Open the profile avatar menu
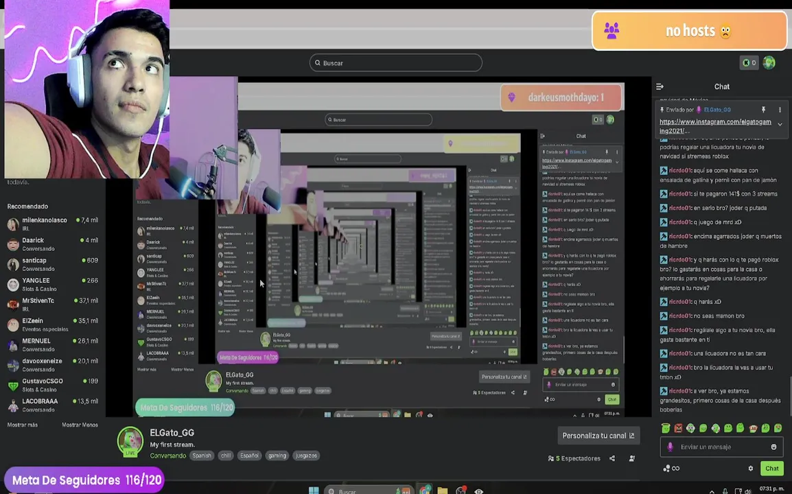This screenshot has height=494, width=792. [x=769, y=62]
